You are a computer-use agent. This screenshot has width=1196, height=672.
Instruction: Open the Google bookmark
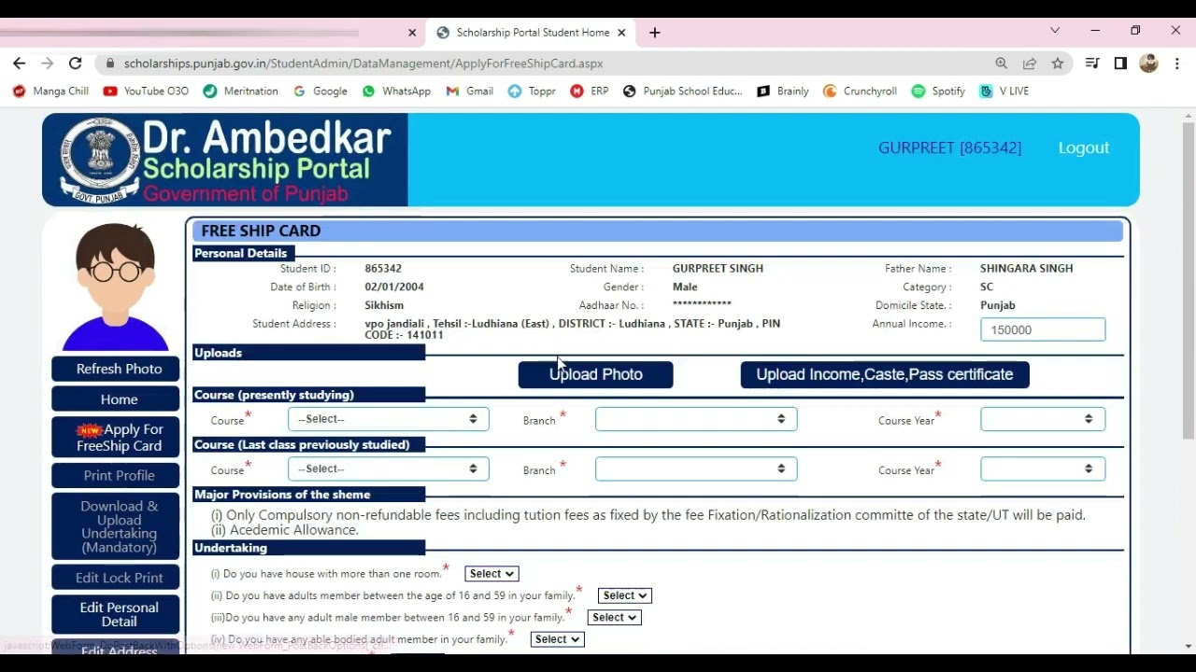coord(320,91)
